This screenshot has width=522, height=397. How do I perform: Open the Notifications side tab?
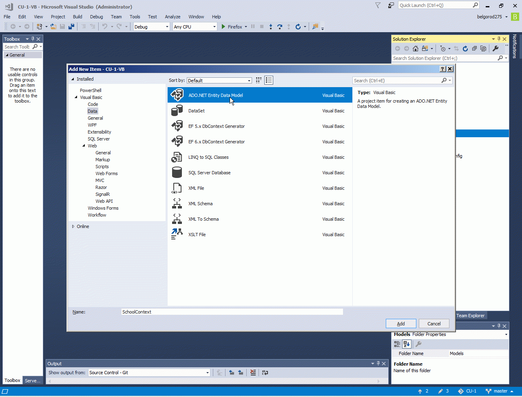515,46
